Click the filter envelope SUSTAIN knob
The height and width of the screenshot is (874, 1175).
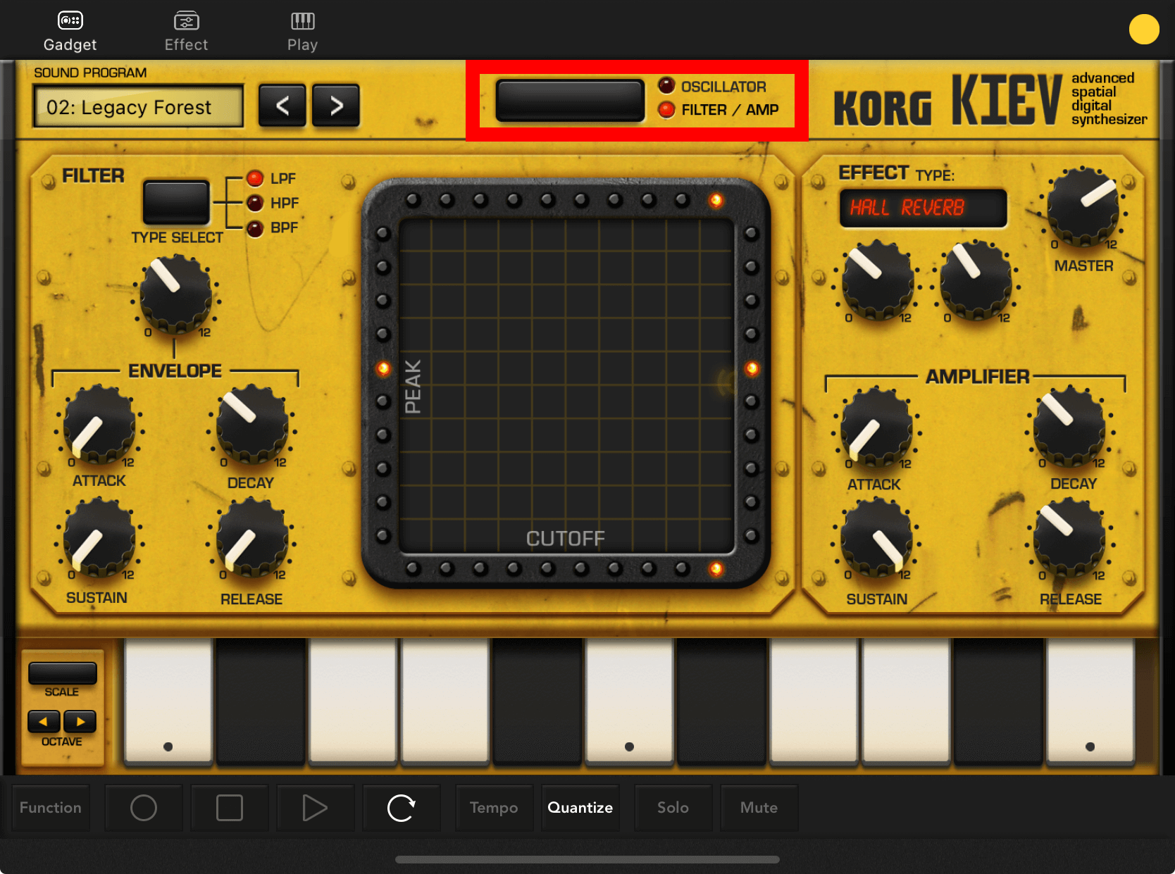pos(99,539)
